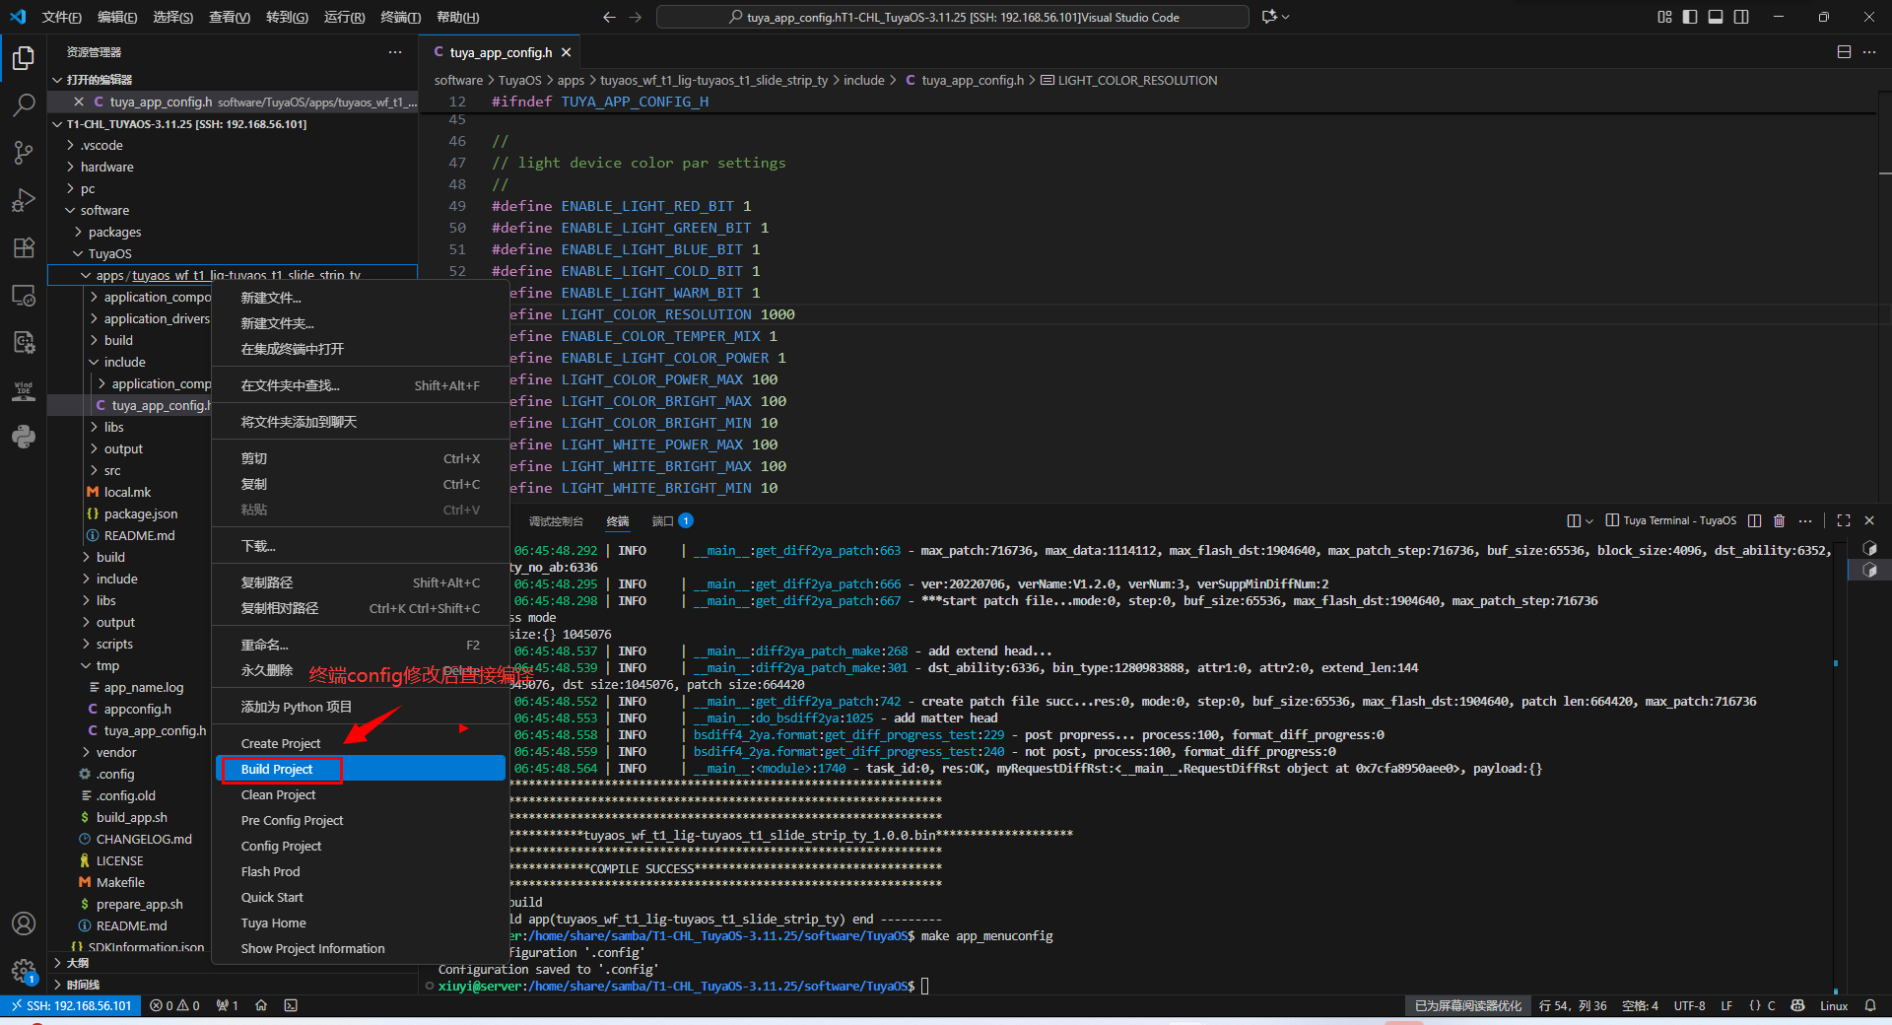
Task: Toggle the primary sidebar visibility
Action: (1690, 17)
